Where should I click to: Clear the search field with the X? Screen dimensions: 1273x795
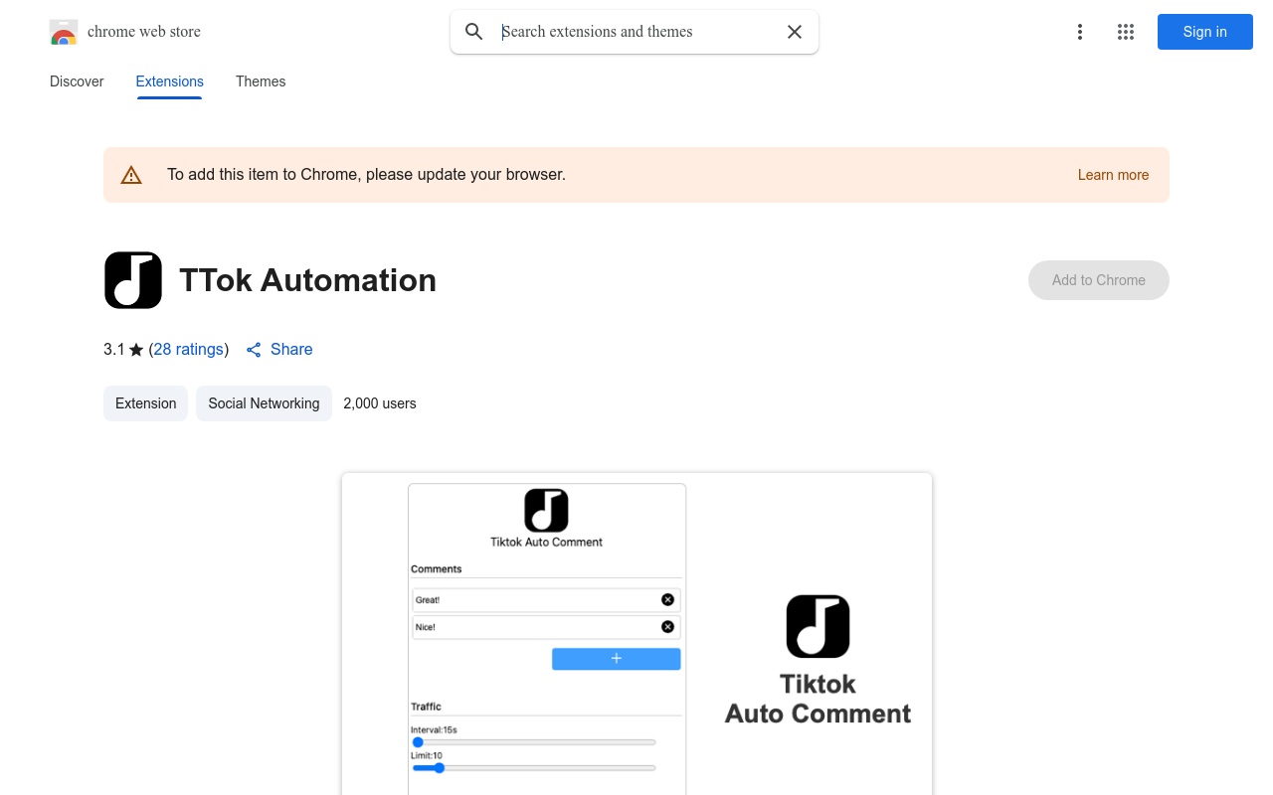[795, 32]
